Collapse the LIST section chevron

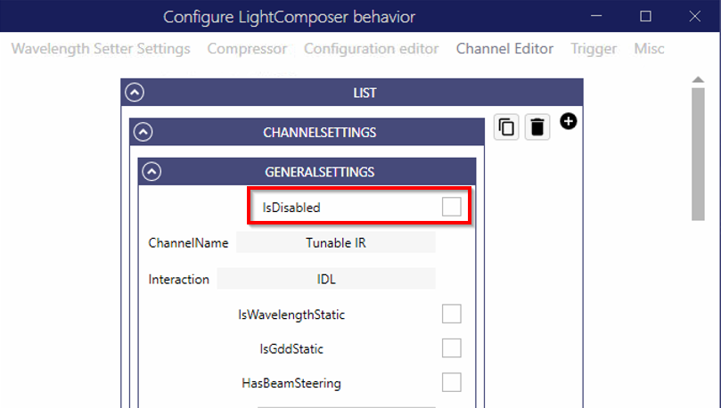[135, 93]
